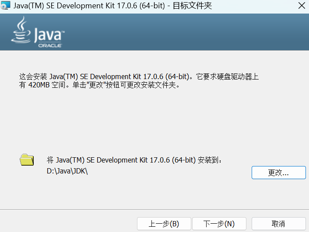Click the yellow destination folder icon
Screen dimensions: 309x232
(27, 160)
